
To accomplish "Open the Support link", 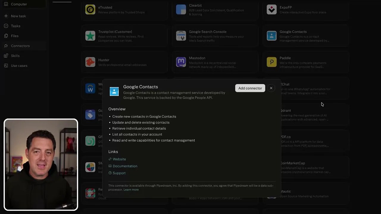I will (119, 173).
